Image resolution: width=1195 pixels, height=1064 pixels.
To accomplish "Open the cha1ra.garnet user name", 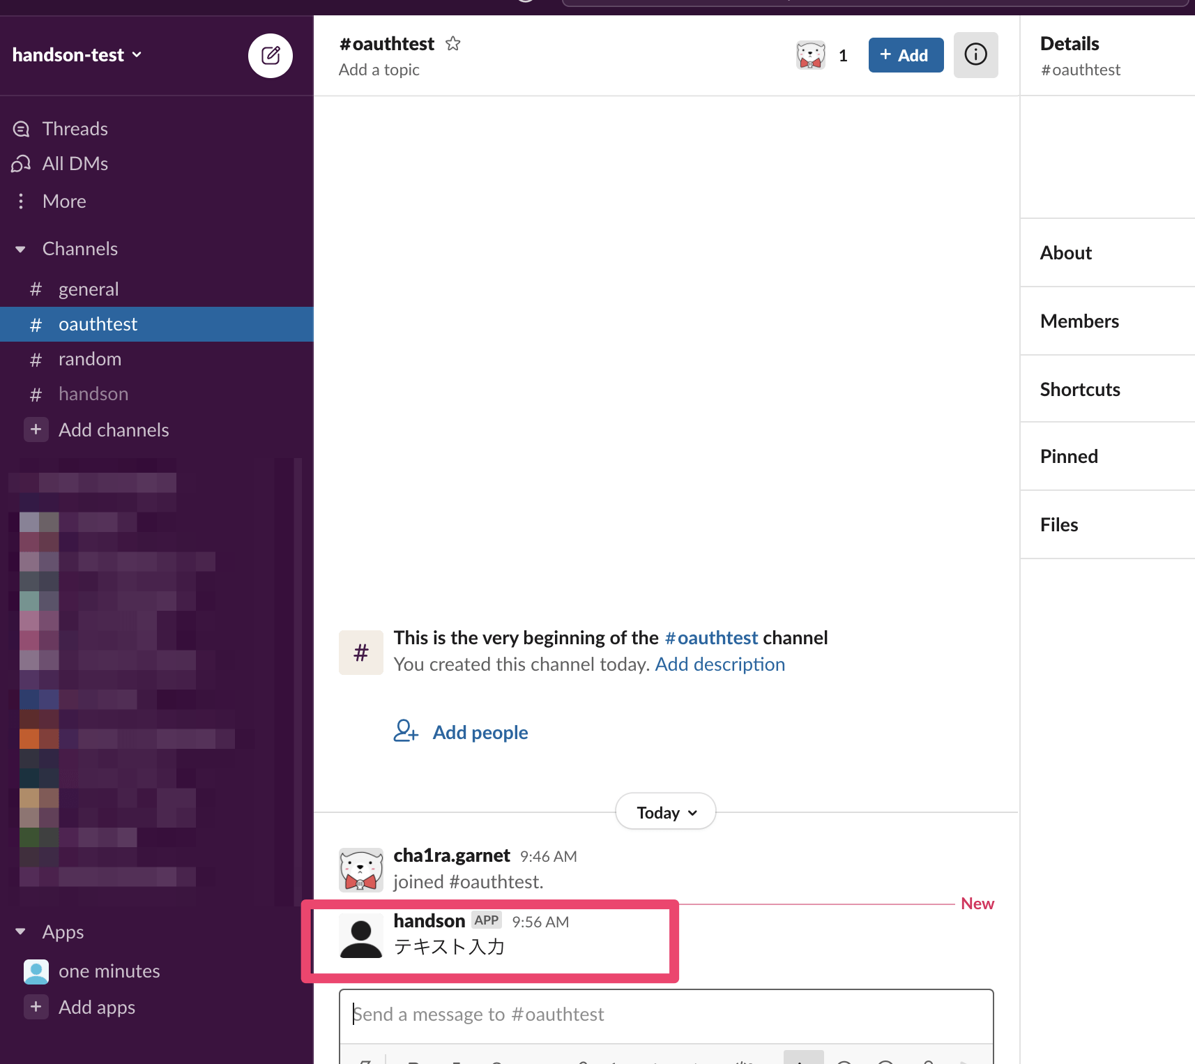I will (452, 856).
